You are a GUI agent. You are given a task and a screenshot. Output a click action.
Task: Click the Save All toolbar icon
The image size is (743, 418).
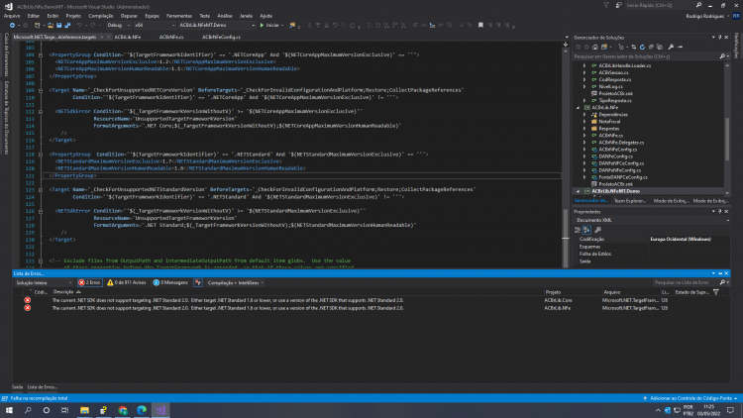pyautogui.click(x=67, y=25)
